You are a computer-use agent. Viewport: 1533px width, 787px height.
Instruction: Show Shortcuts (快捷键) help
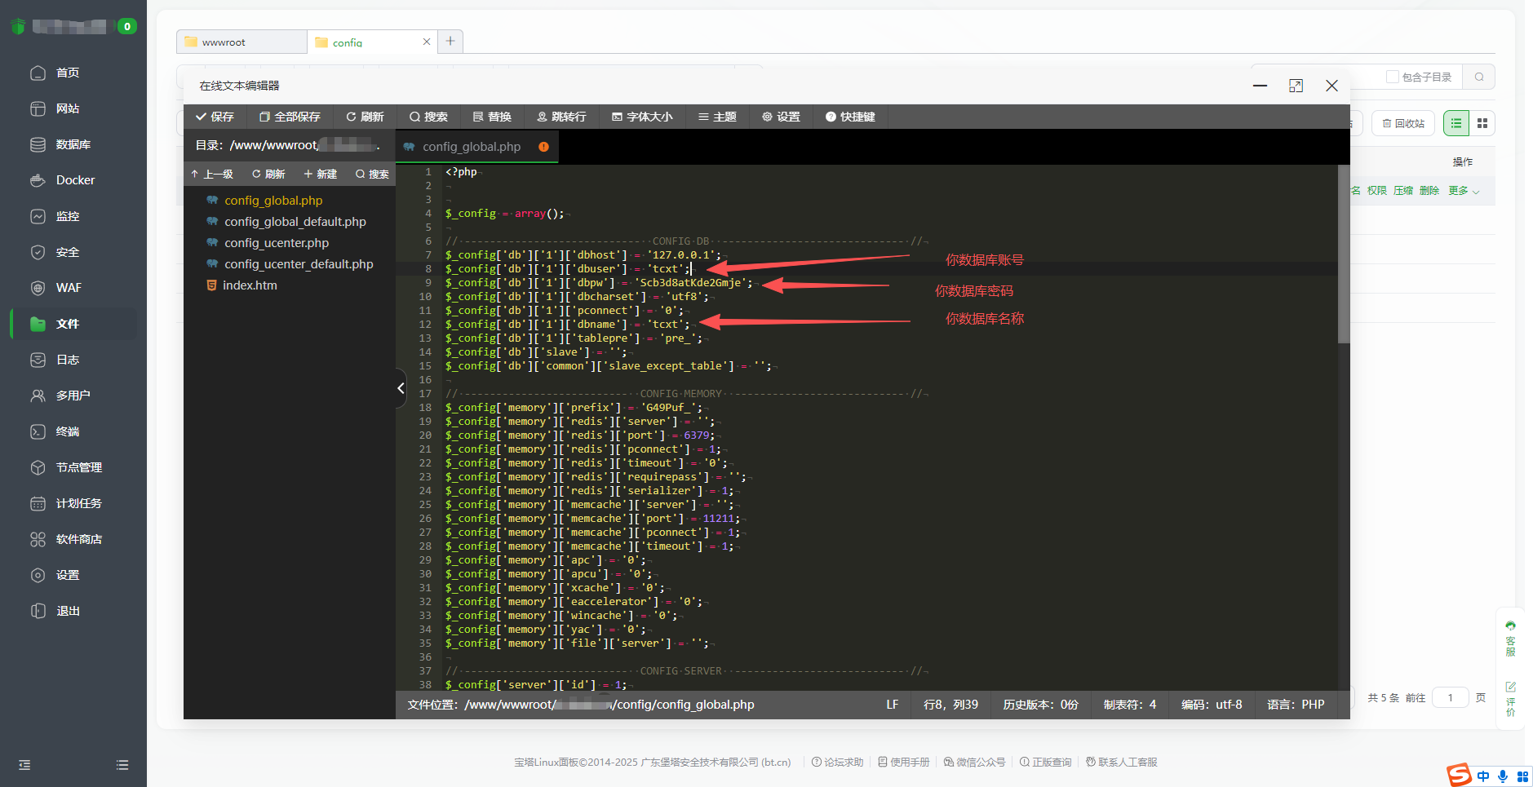pyautogui.click(x=850, y=117)
